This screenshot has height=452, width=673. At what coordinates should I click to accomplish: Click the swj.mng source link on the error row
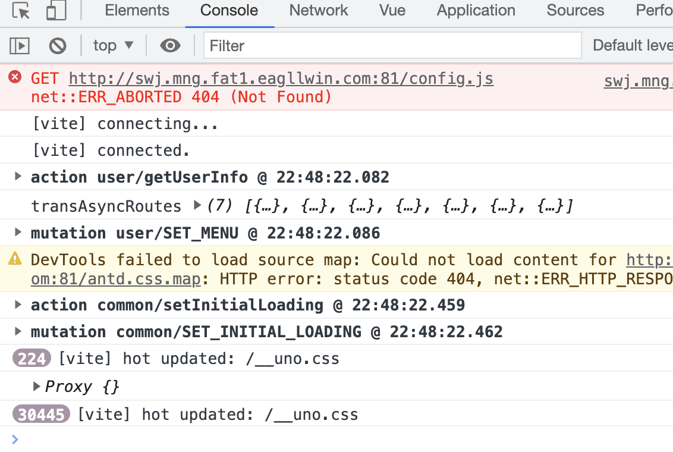pos(637,81)
